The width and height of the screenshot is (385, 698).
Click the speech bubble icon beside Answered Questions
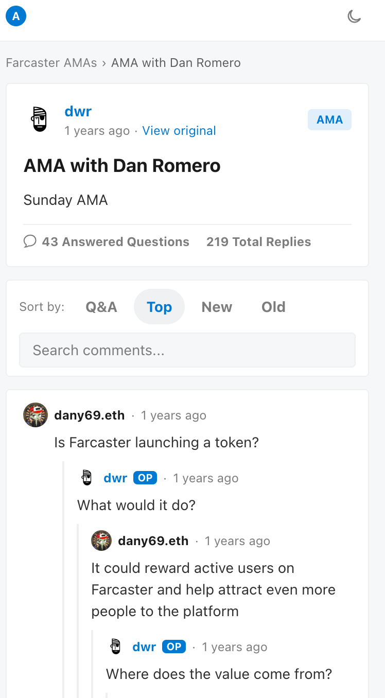point(30,241)
